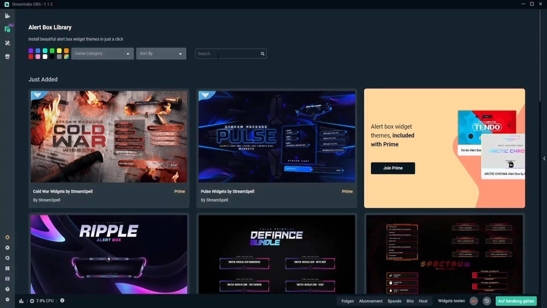Click Auf Sendung gehen button
547x308 pixels.
(x=516, y=301)
